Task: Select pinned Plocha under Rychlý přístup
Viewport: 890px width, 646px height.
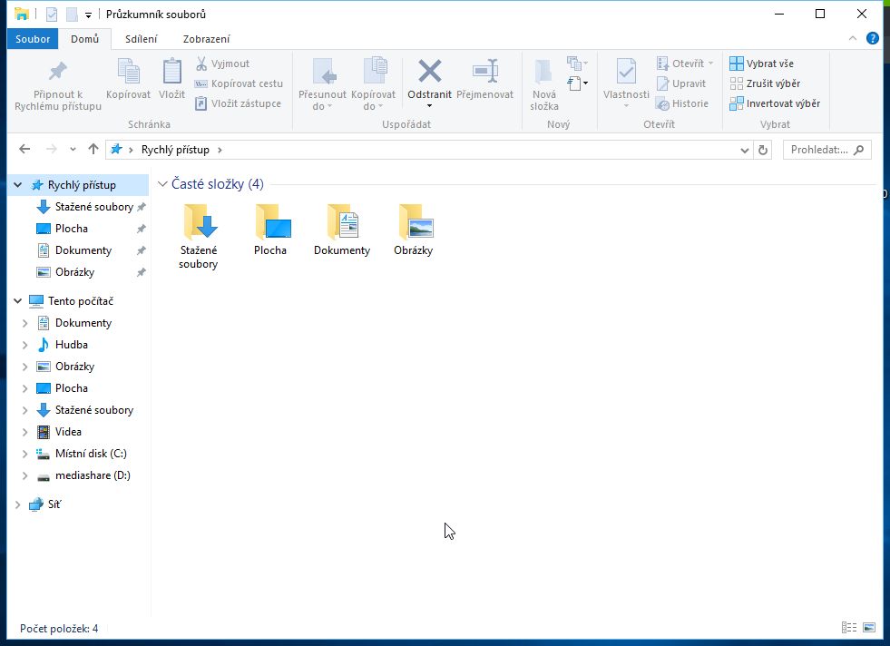Action: coord(72,229)
